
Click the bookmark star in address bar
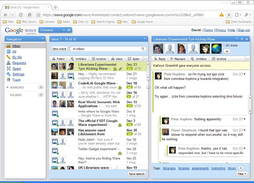39,15
